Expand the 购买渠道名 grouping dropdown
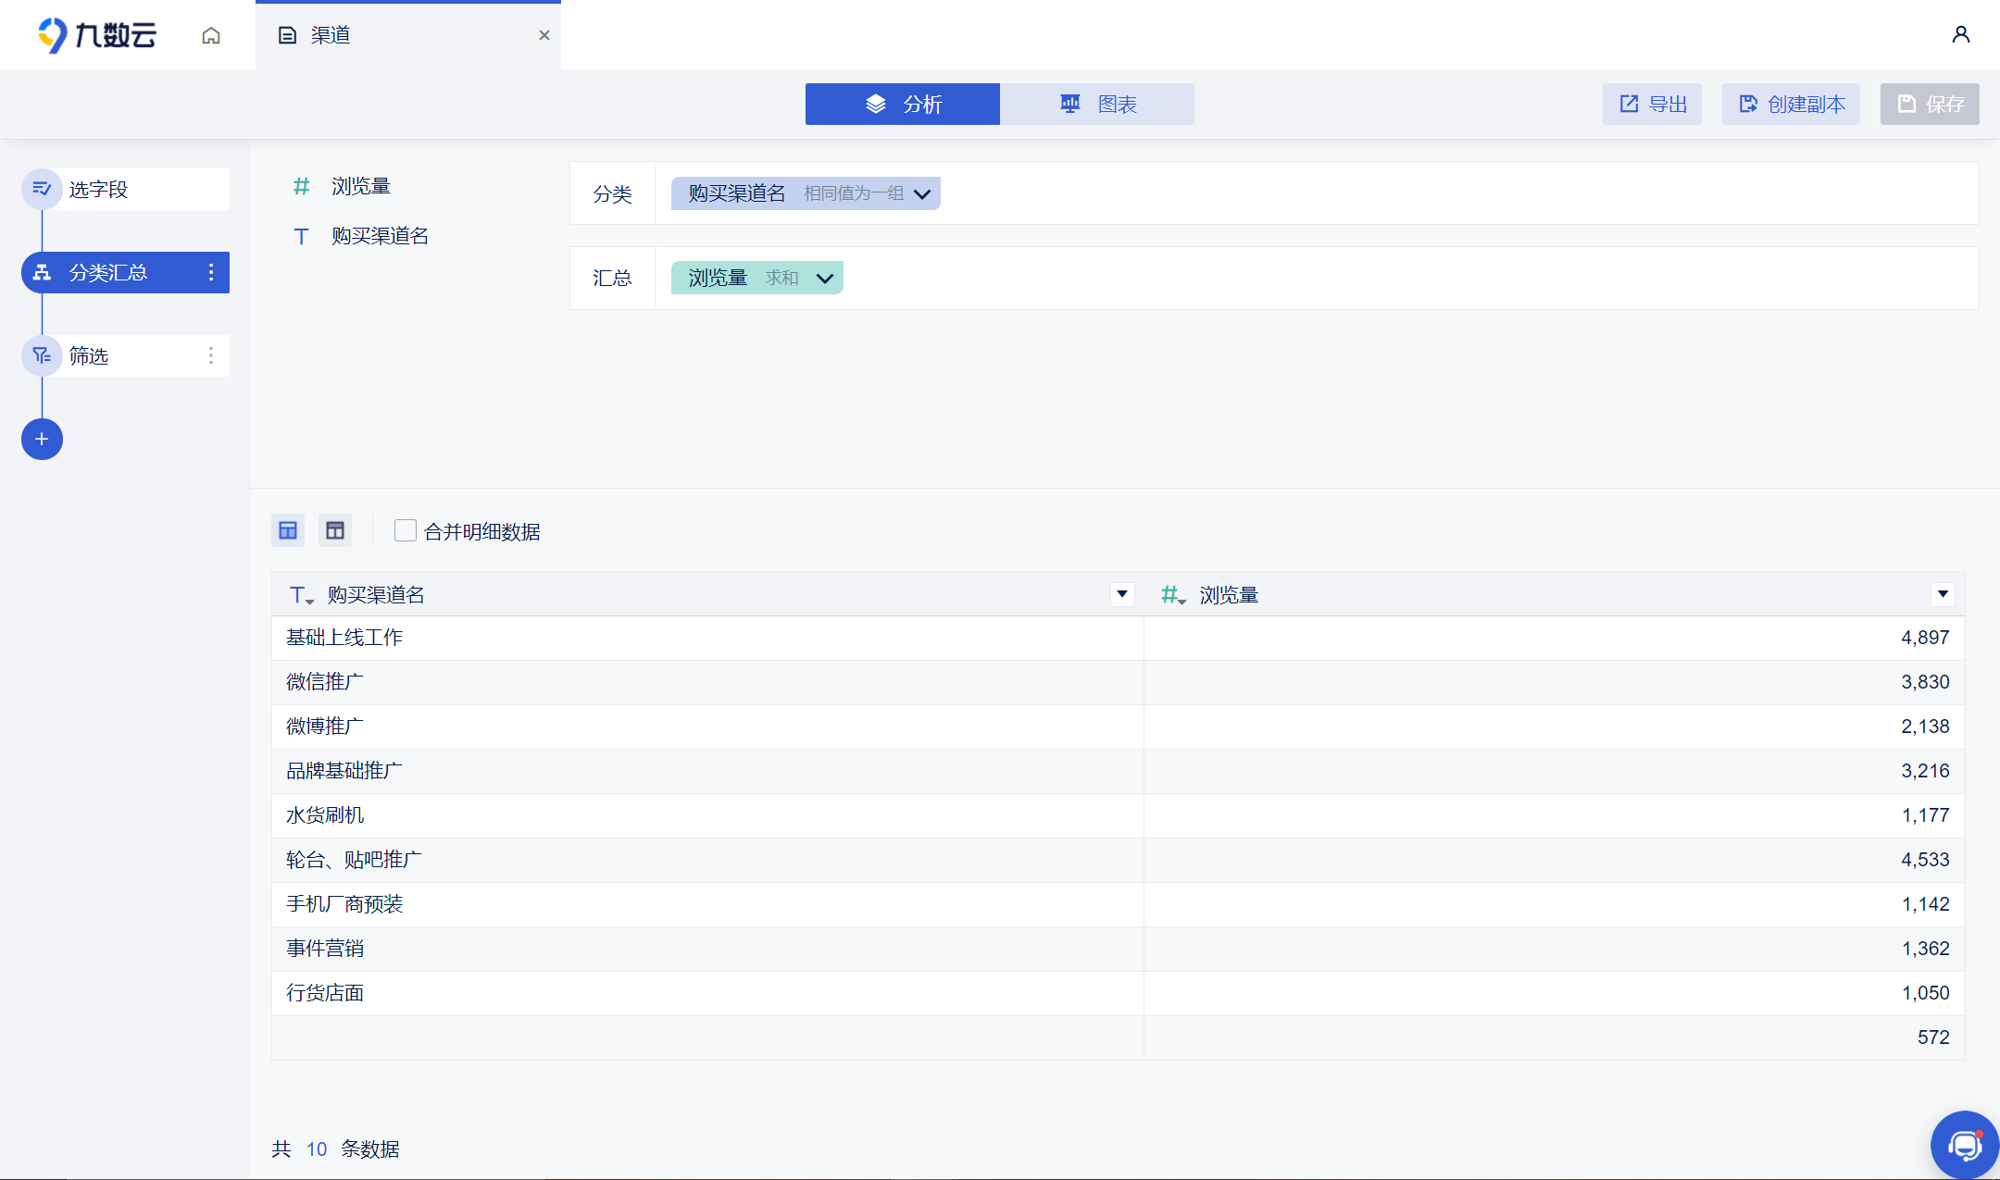 [x=922, y=193]
